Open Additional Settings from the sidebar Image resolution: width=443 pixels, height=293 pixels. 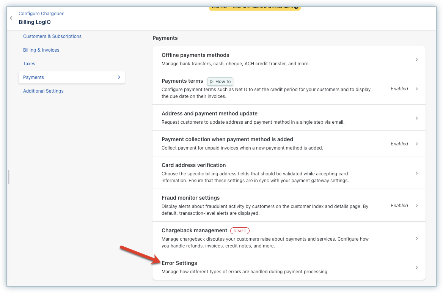43,91
